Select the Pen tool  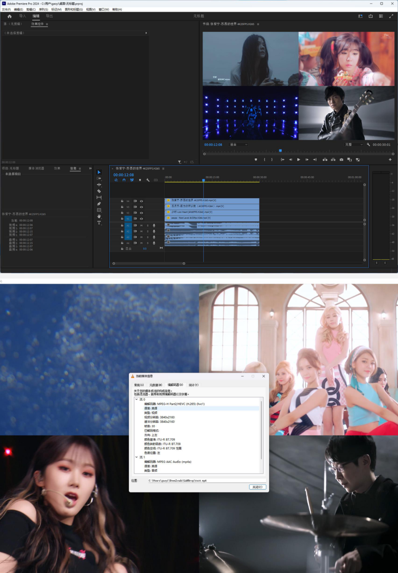(99, 204)
